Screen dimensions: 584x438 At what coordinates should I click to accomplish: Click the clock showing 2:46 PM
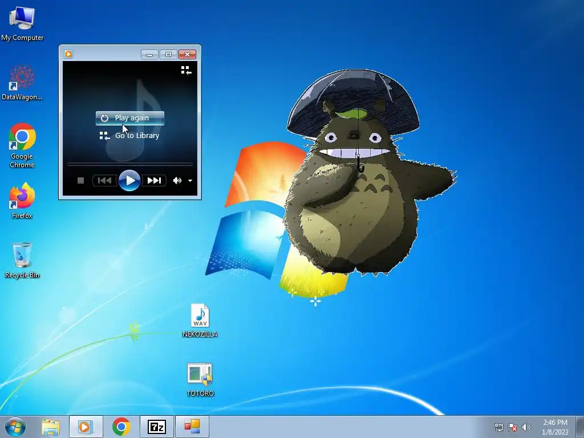555,427
